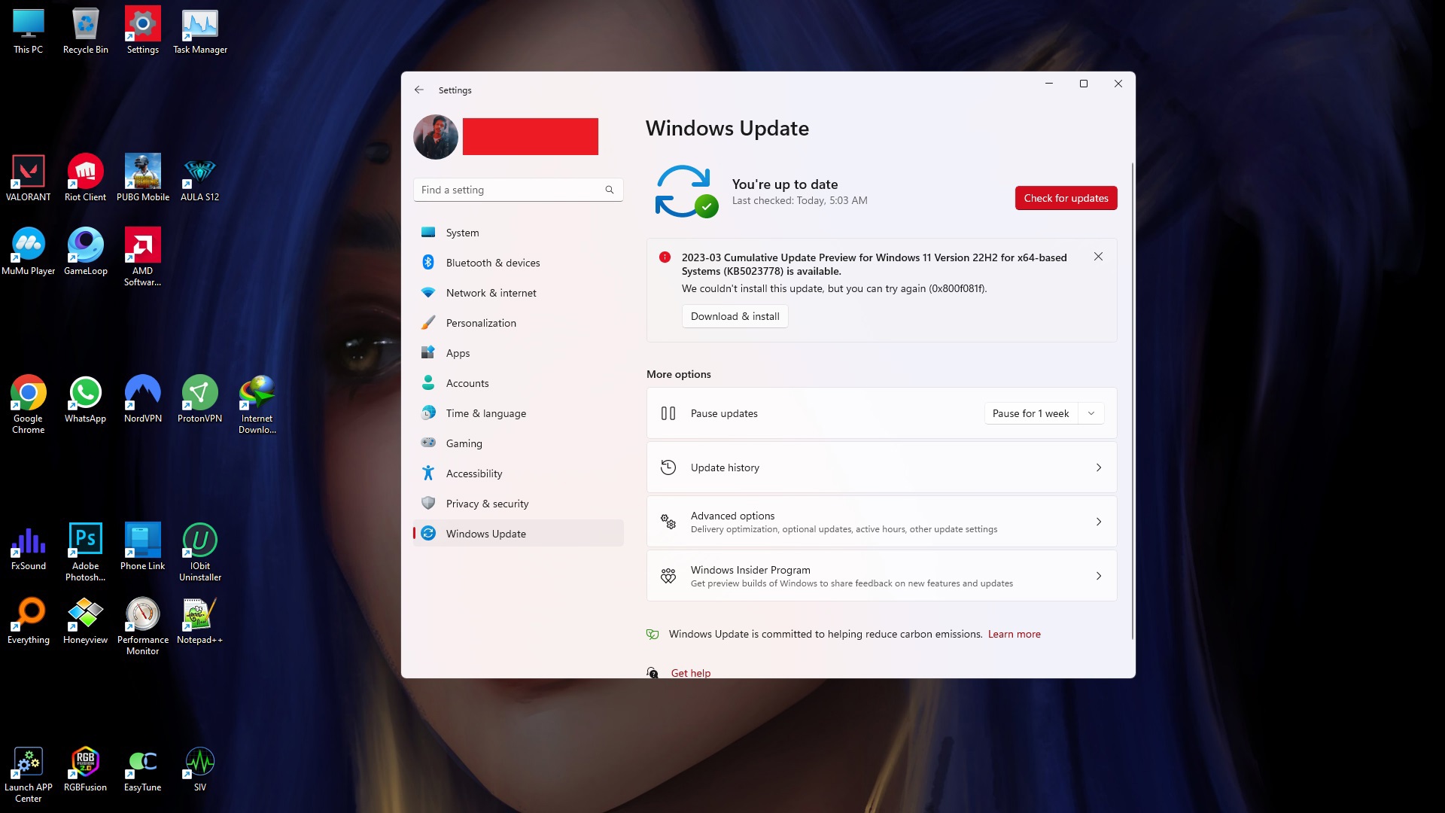Click the user profile picture in Settings
The image size is (1445, 813).
coord(436,137)
